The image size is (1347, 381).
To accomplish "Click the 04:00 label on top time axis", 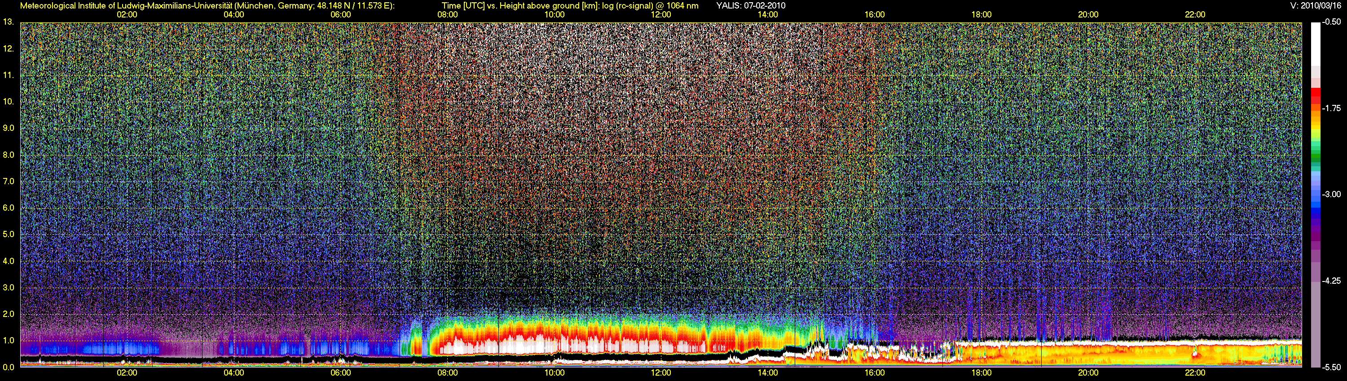I will [234, 15].
